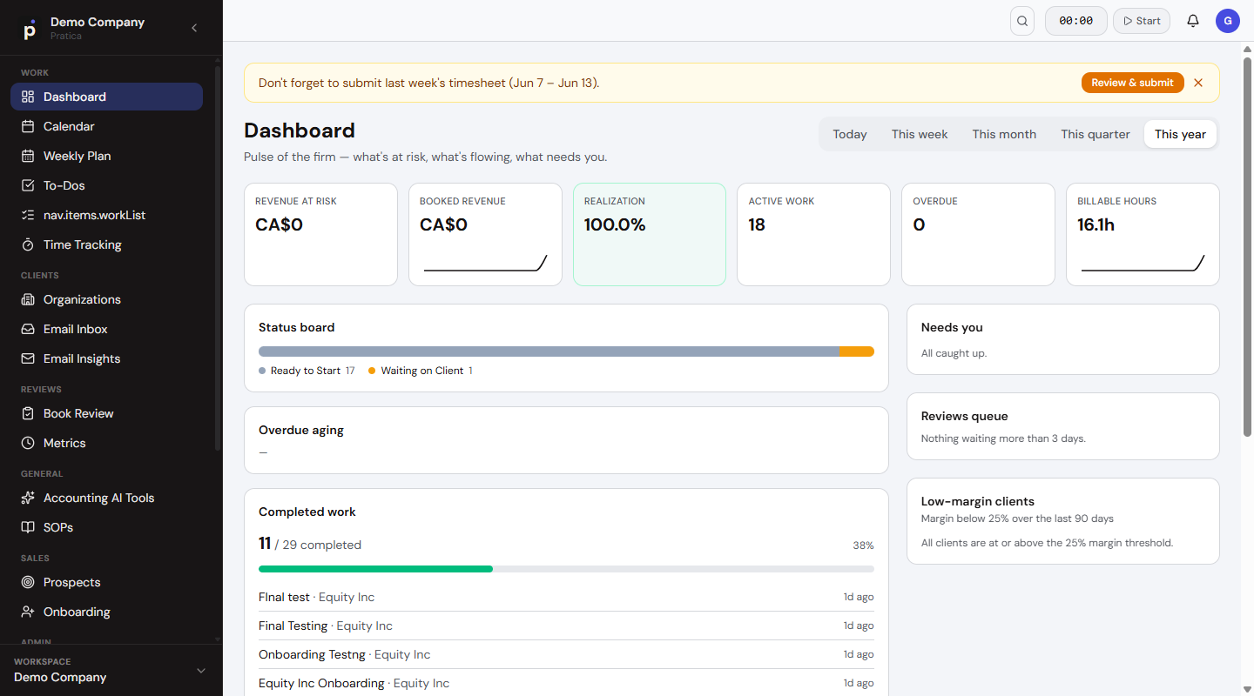Screen dimensions: 1254x696
Task: Click the Review & submit button
Action: [x=1132, y=83]
